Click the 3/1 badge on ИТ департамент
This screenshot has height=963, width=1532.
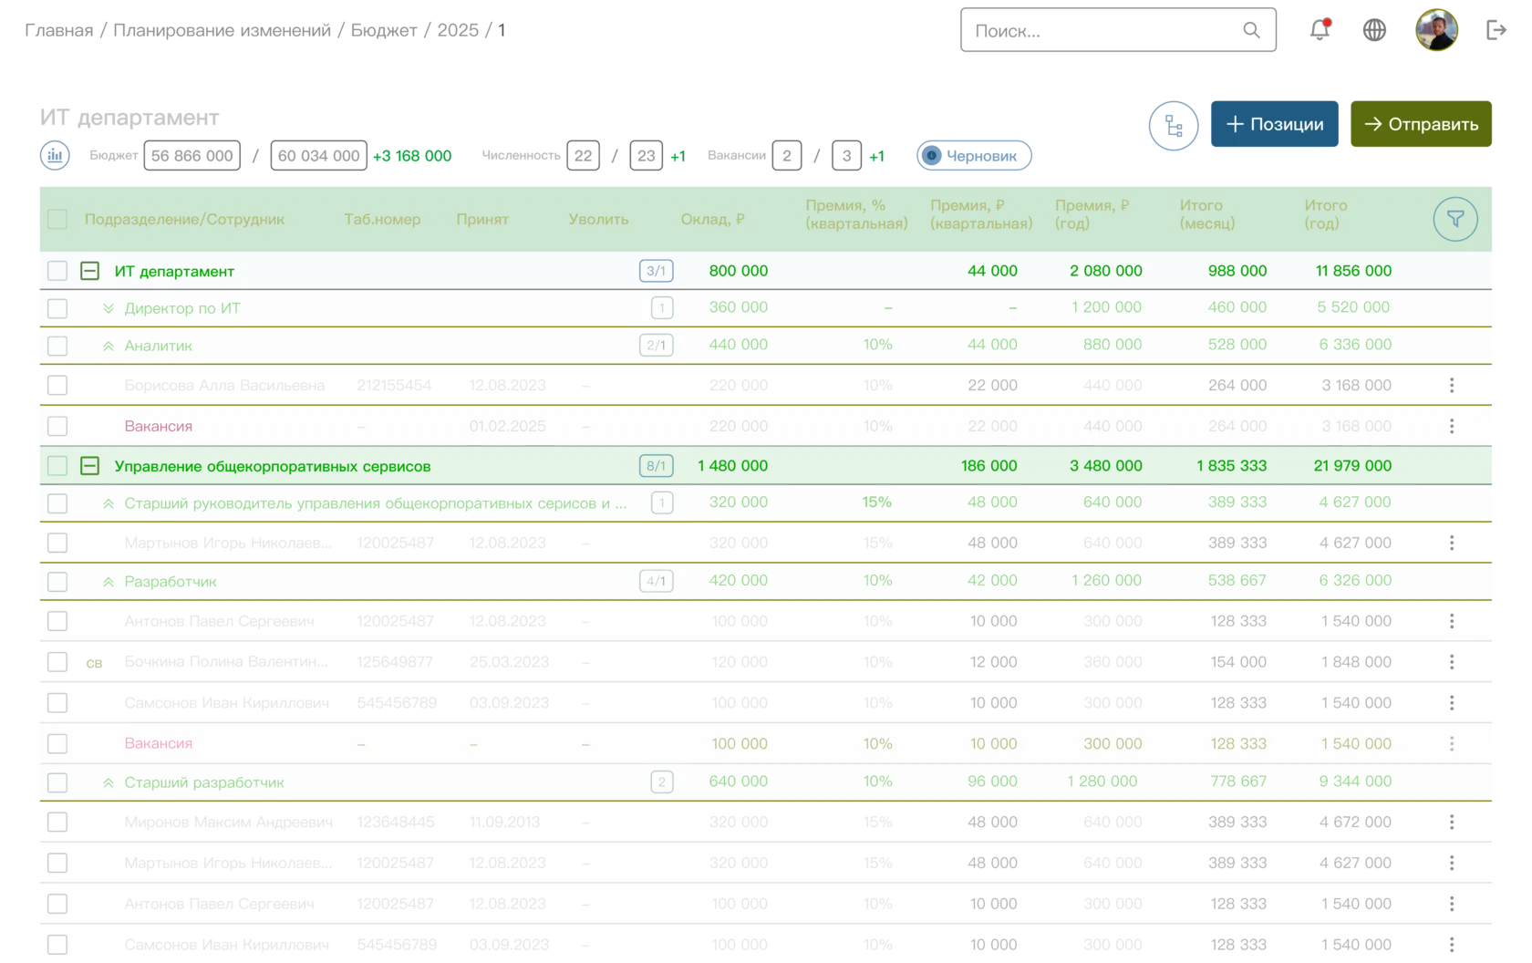pyautogui.click(x=656, y=271)
